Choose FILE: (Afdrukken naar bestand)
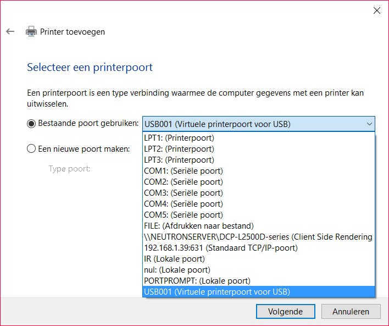The height and width of the screenshot is (326, 389). tap(198, 226)
